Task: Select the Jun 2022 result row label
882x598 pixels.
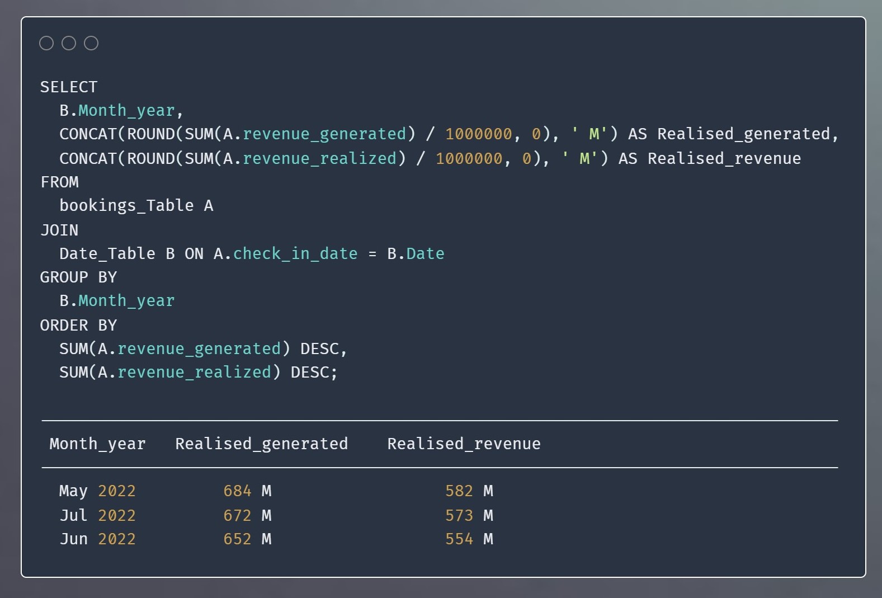Action: pyautogui.click(x=97, y=539)
